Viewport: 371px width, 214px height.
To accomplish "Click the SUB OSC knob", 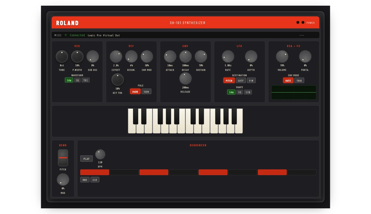I will tap(93, 56).
